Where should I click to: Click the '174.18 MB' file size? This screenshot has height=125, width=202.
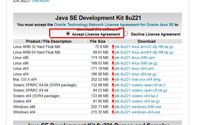(x=100, y=58)
